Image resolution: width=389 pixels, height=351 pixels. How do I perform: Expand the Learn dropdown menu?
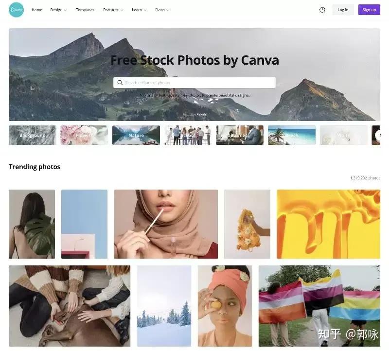click(x=139, y=10)
